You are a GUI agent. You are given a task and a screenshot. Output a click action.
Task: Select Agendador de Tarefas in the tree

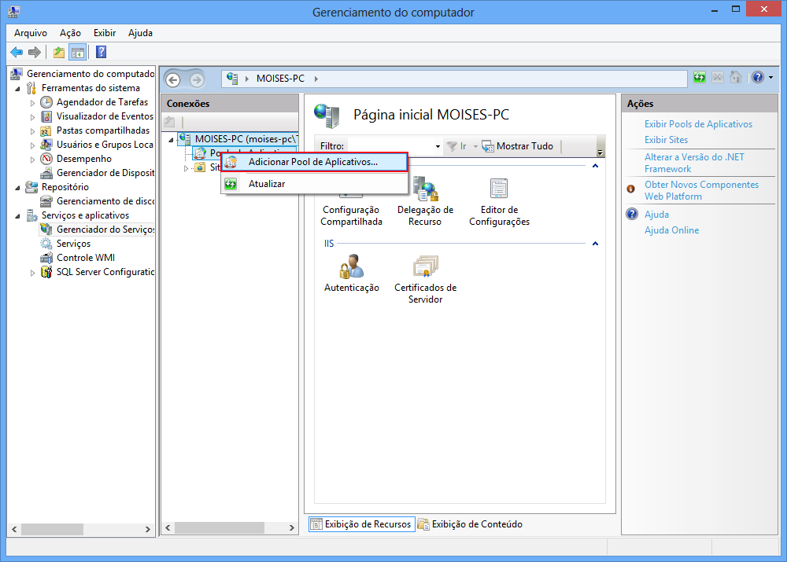(102, 101)
